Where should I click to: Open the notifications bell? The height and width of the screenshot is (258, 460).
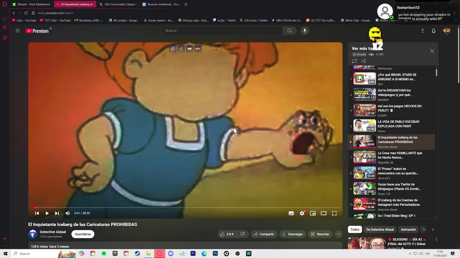click(x=434, y=31)
